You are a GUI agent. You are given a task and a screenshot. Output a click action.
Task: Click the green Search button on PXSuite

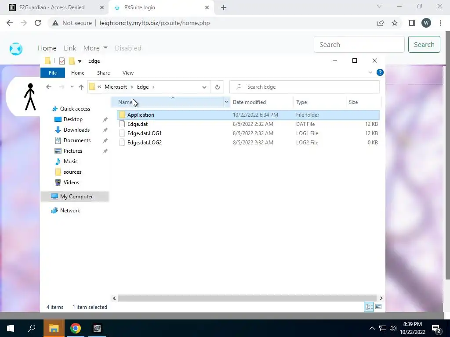pyautogui.click(x=424, y=44)
